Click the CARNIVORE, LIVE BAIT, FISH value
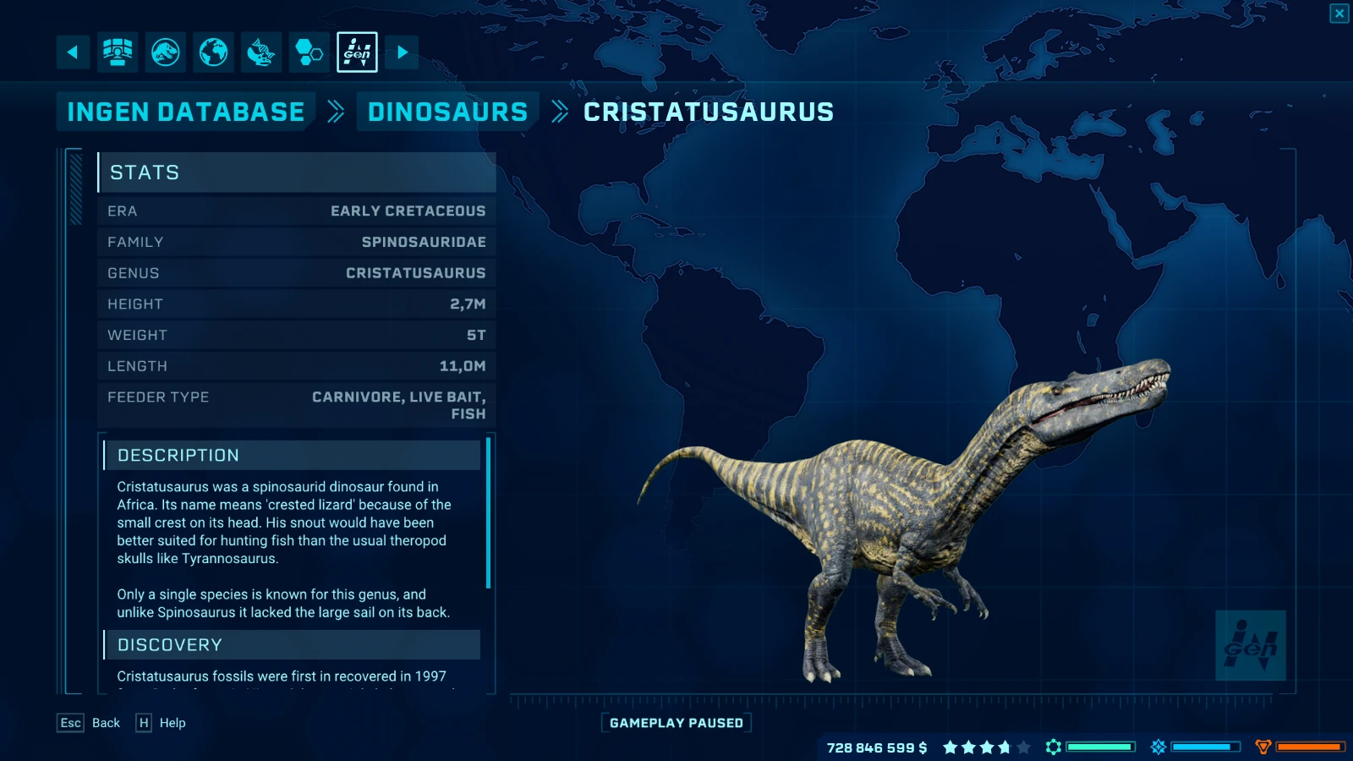Viewport: 1353px width, 761px height. pyautogui.click(x=399, y=405)
